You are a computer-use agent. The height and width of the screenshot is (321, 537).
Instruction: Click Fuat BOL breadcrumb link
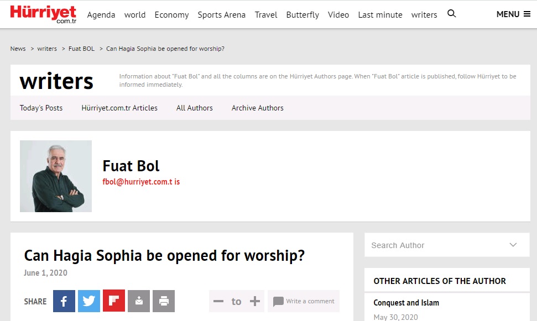click(81, 49)
